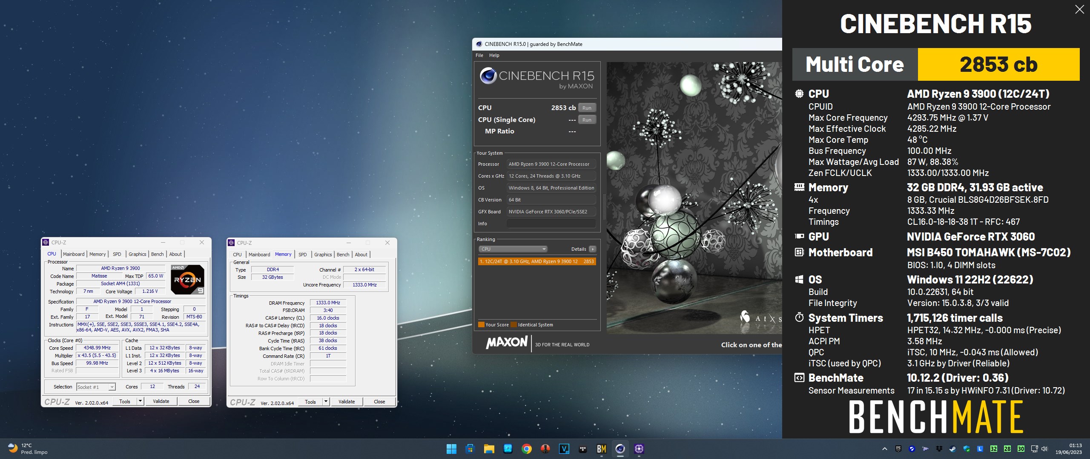Open the Socket #1 selection dropdown
The width and height of the screenshot is (1090, 459).
[96, 387]
